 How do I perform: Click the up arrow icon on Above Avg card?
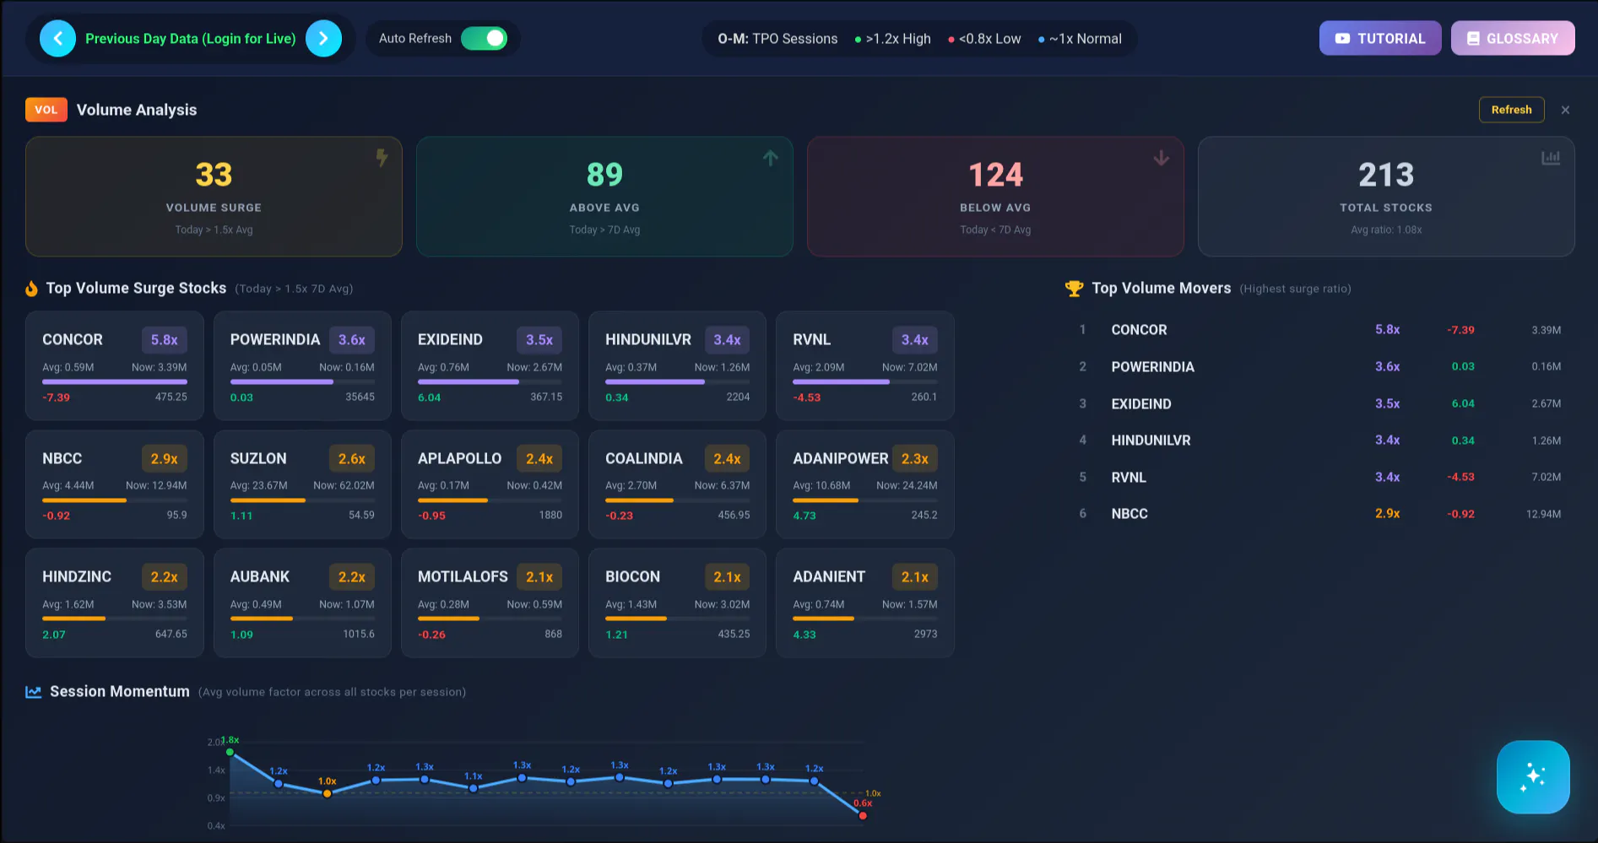pos(771,158)
